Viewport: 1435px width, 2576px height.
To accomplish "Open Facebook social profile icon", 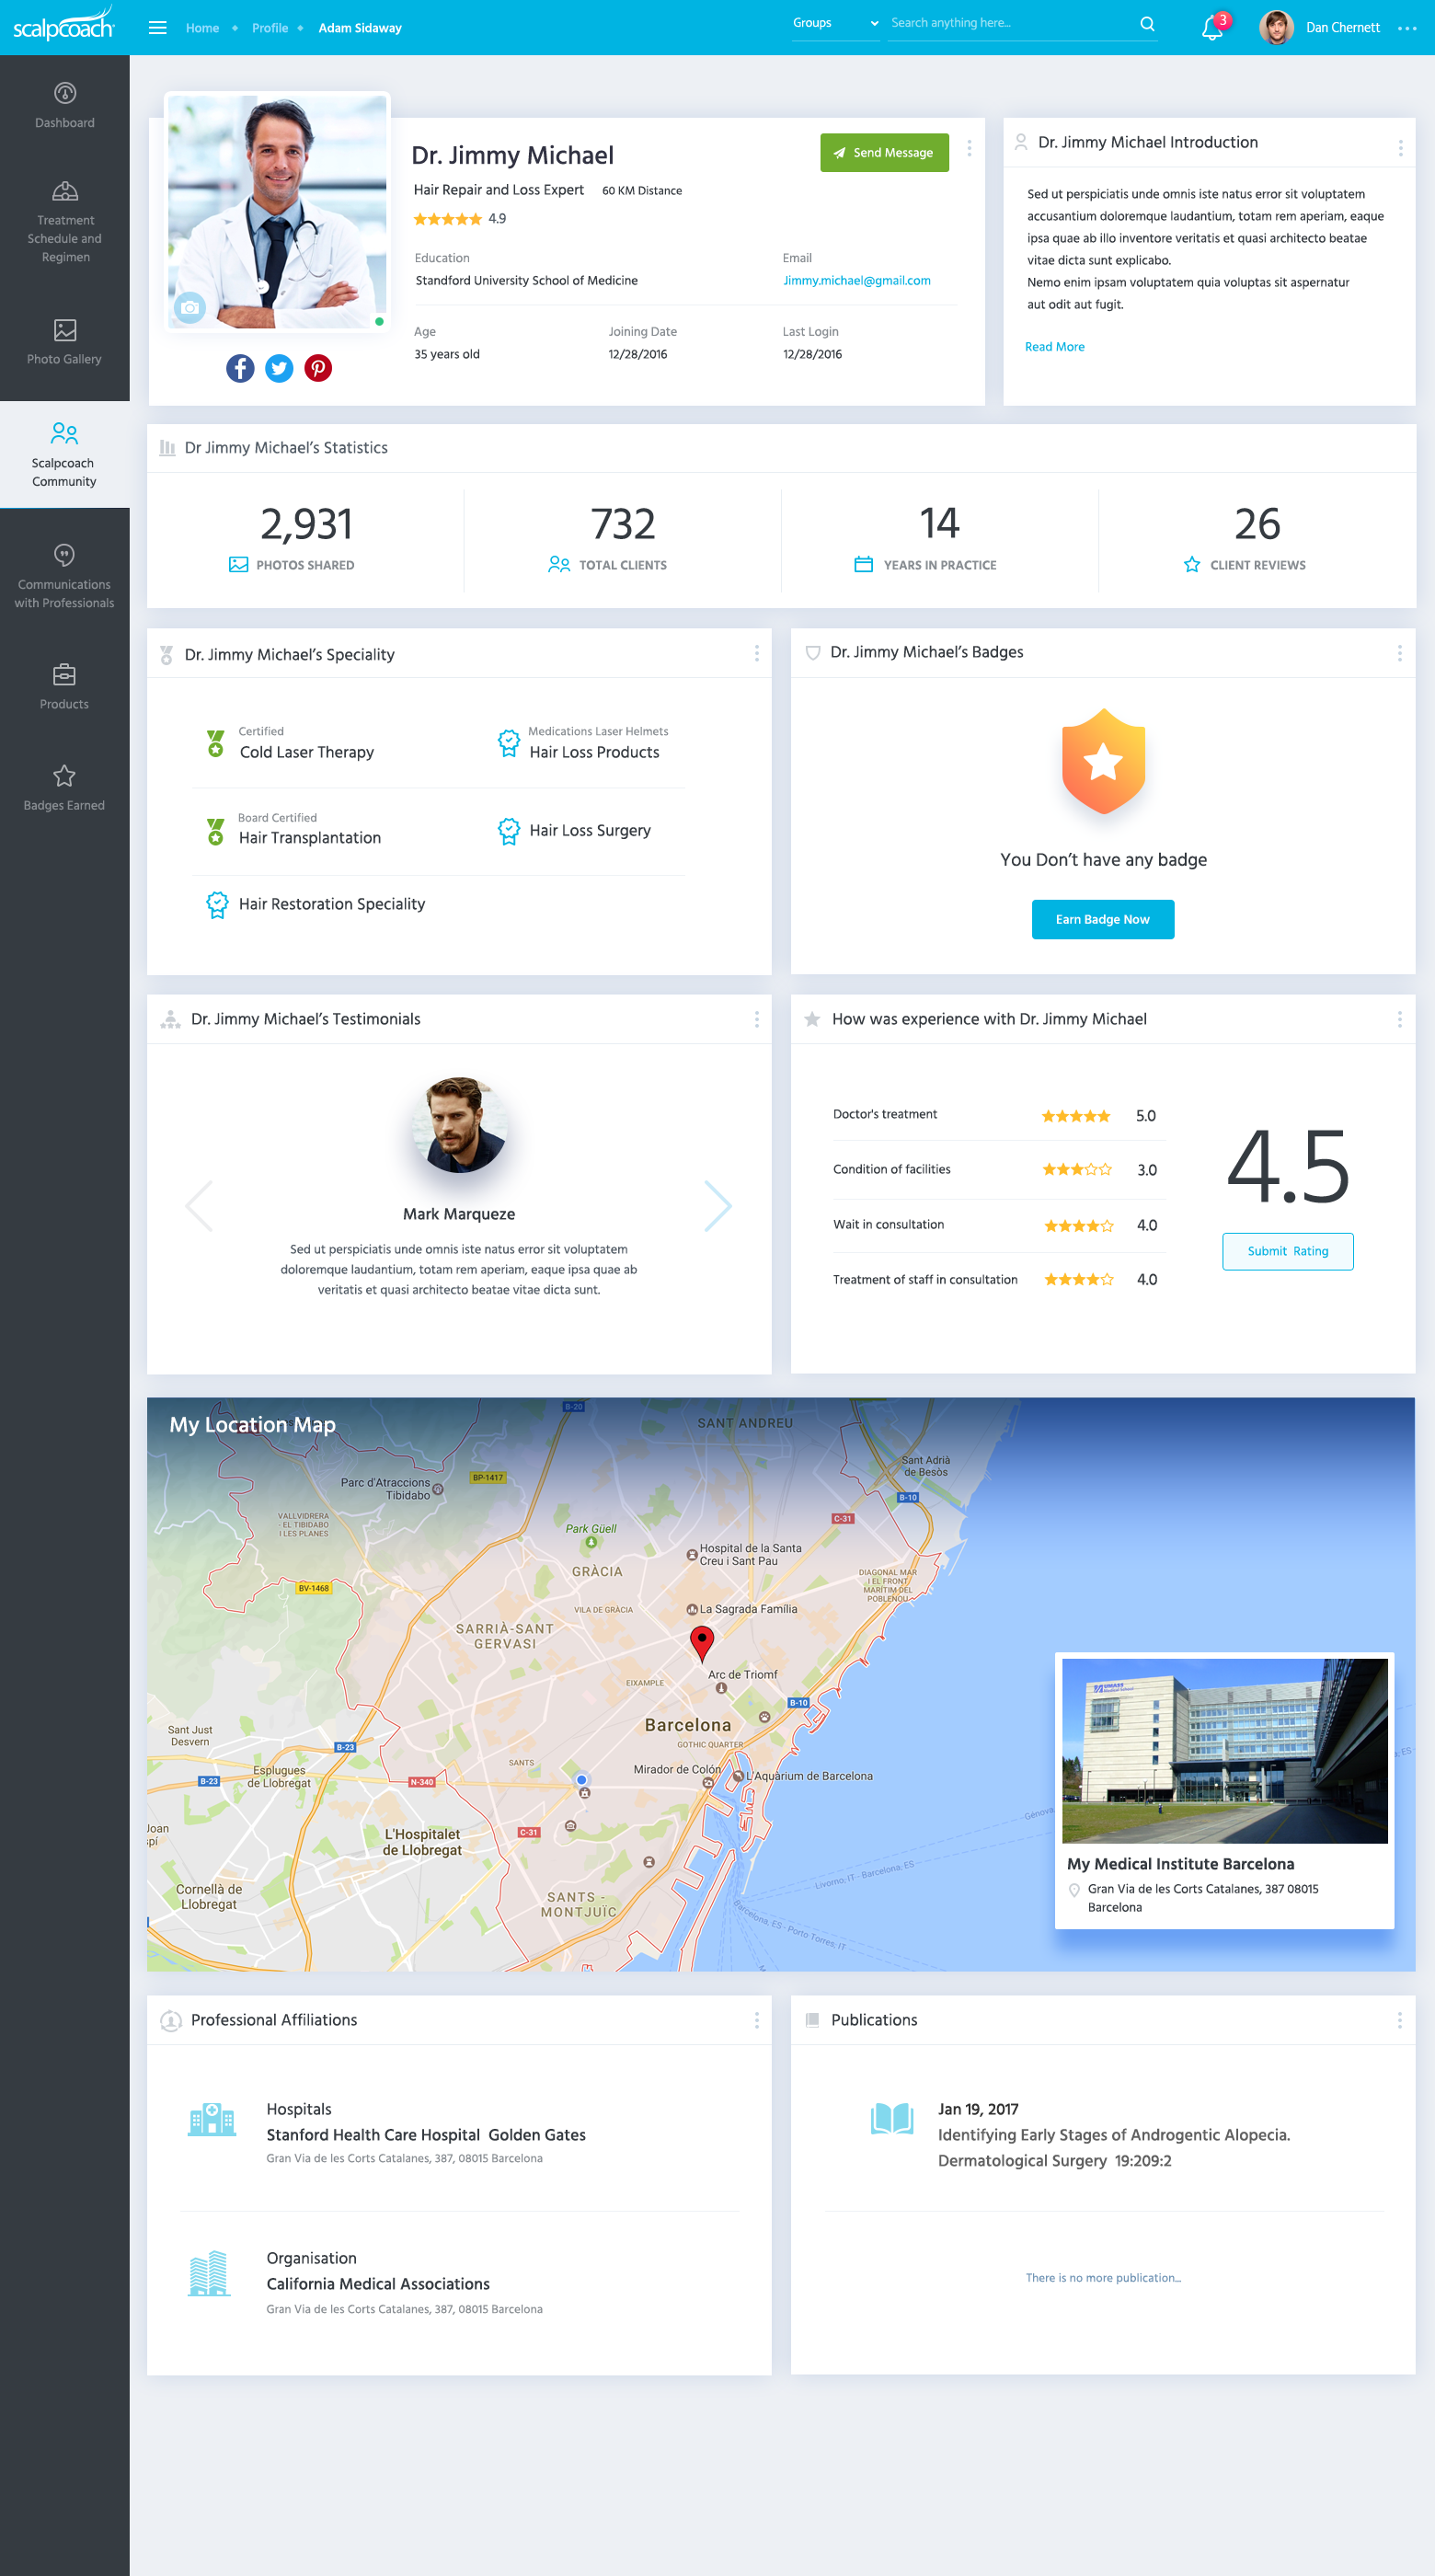I will click(x=240, y=368).
